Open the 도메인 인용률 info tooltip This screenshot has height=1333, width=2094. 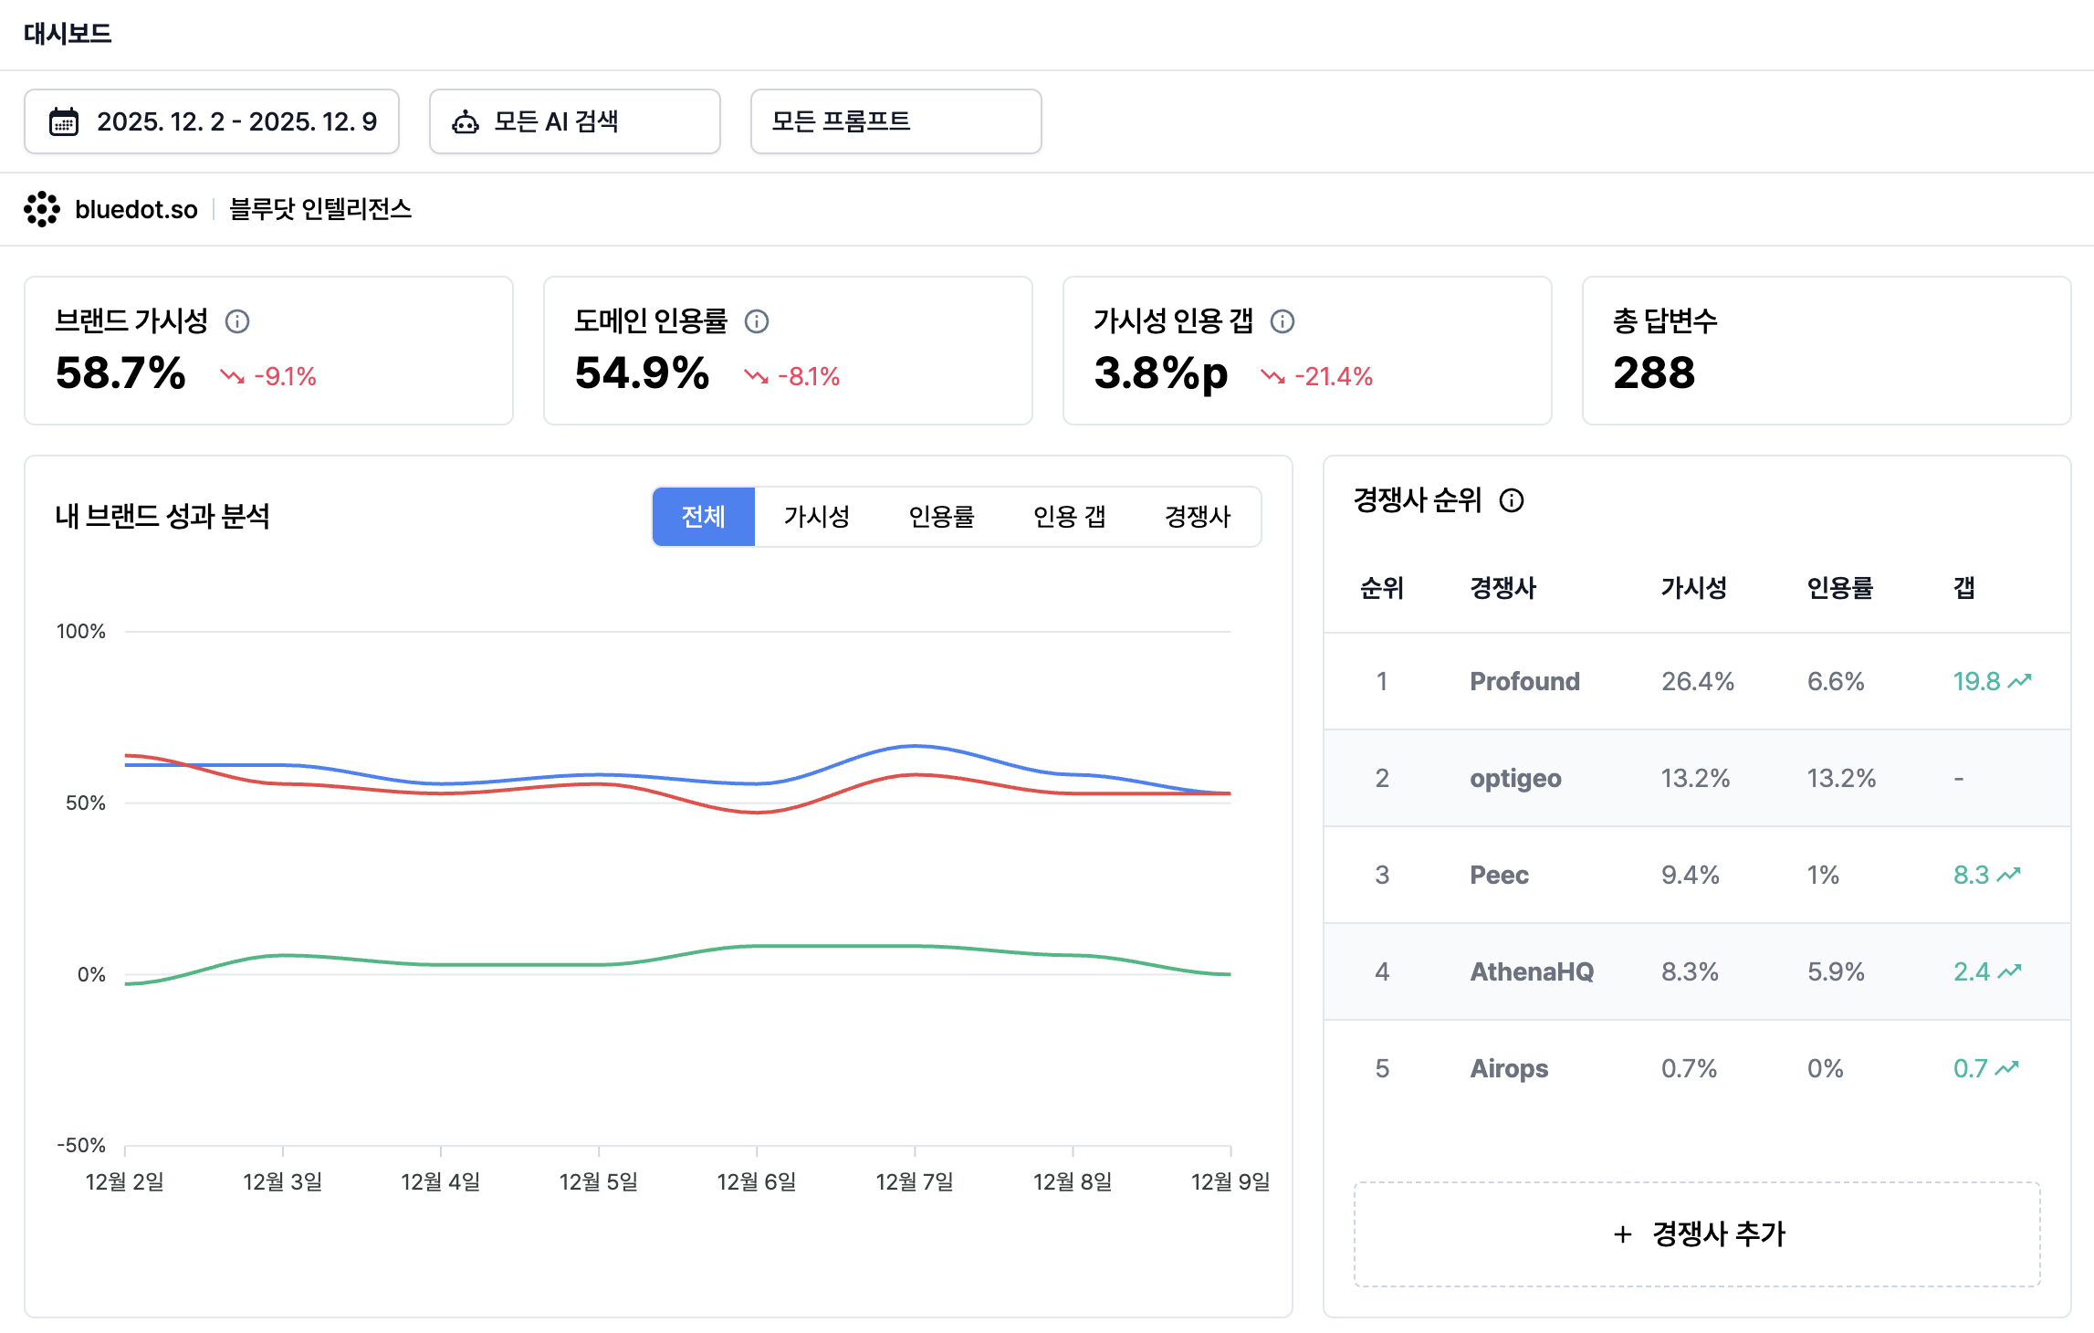(x=756, y=321)
